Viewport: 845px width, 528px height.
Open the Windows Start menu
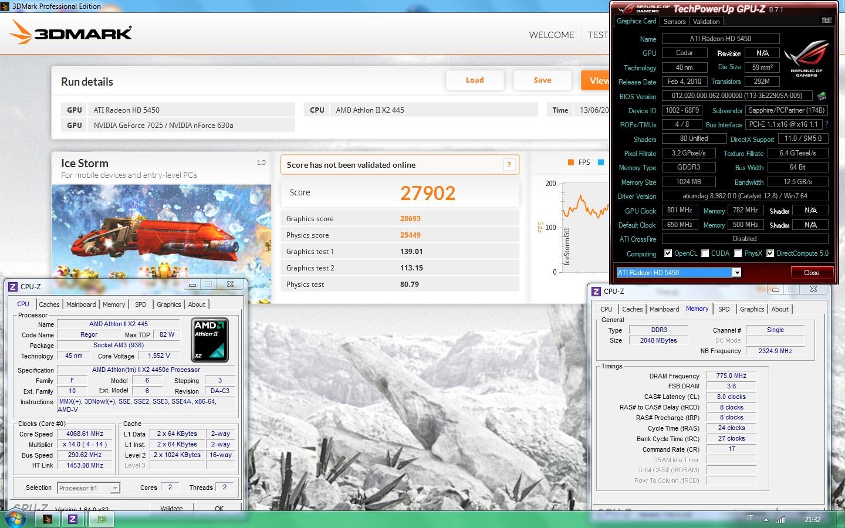point(15,519)
